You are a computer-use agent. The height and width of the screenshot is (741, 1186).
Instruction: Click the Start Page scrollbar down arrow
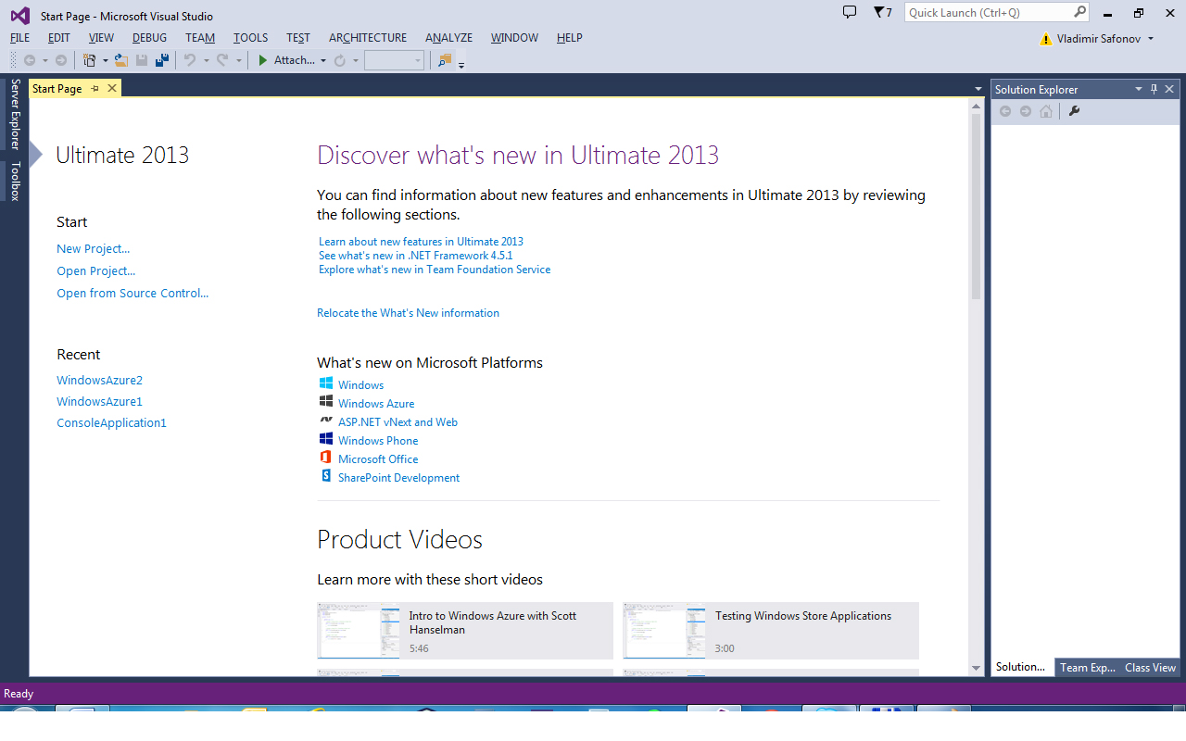tap(976, 668)
